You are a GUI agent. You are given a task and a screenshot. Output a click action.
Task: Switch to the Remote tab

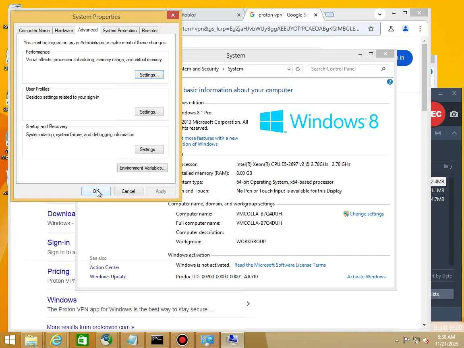tap(149, 31)
